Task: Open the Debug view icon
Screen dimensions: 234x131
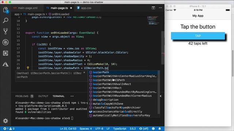Action: coord(5,42)
